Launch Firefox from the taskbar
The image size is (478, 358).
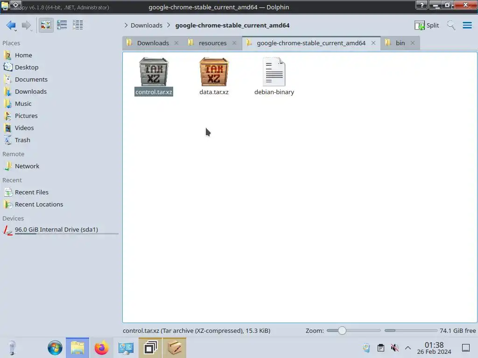click(x=101, y=348)
